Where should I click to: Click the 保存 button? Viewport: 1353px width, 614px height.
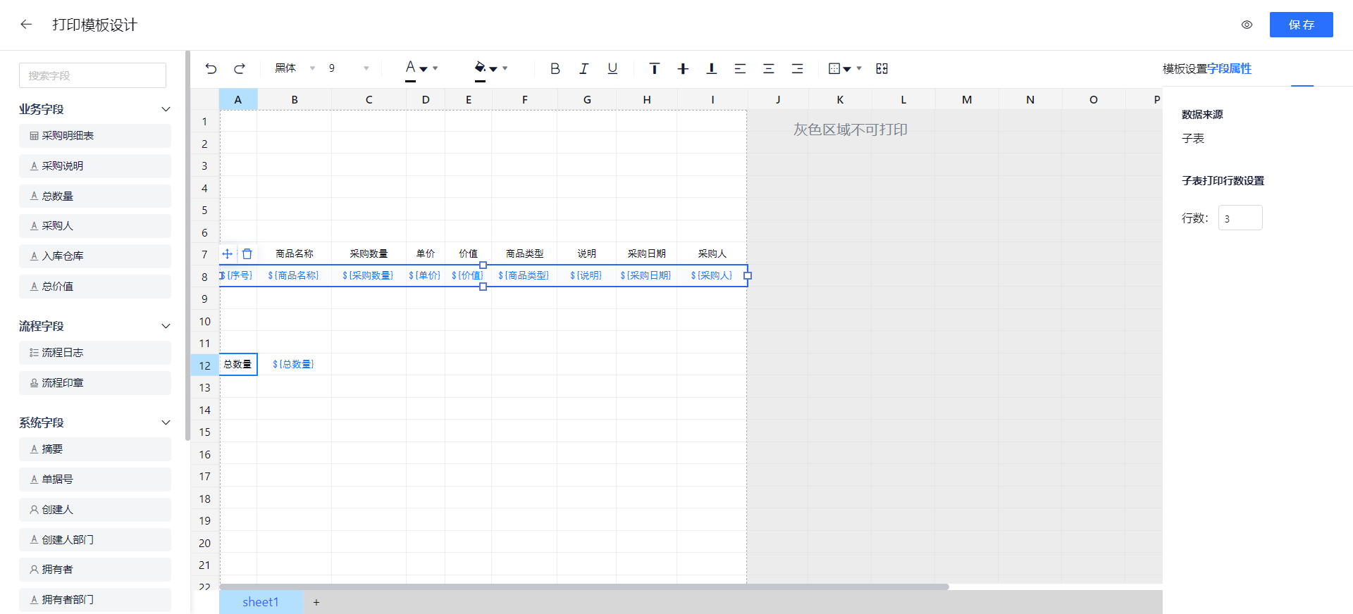[1301, 25]
